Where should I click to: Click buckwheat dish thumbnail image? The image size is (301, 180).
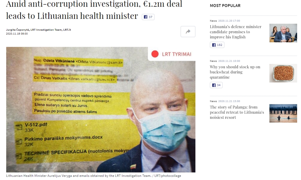283,73
